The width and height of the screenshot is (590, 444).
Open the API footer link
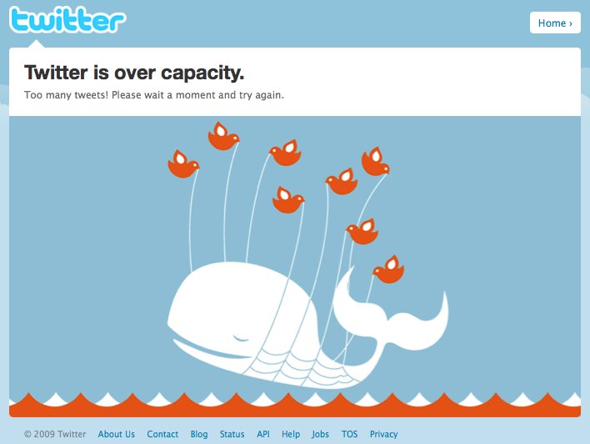(x=263, y=434)
